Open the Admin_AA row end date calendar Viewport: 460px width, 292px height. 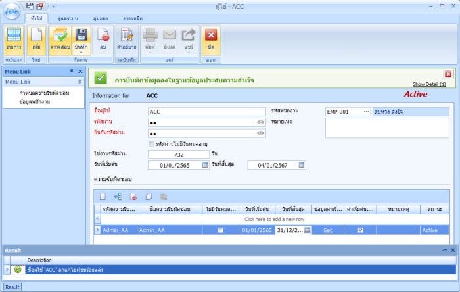tap(307, 230)
